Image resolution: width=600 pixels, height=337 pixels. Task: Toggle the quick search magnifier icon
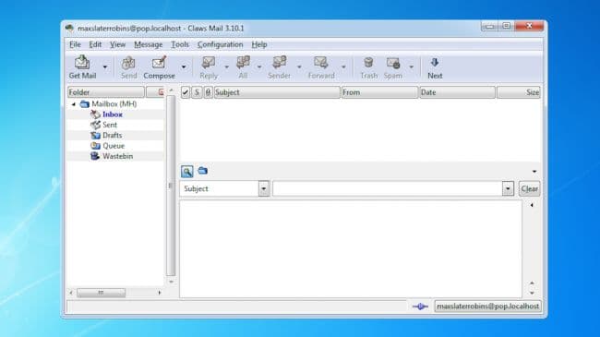(186, 171)
